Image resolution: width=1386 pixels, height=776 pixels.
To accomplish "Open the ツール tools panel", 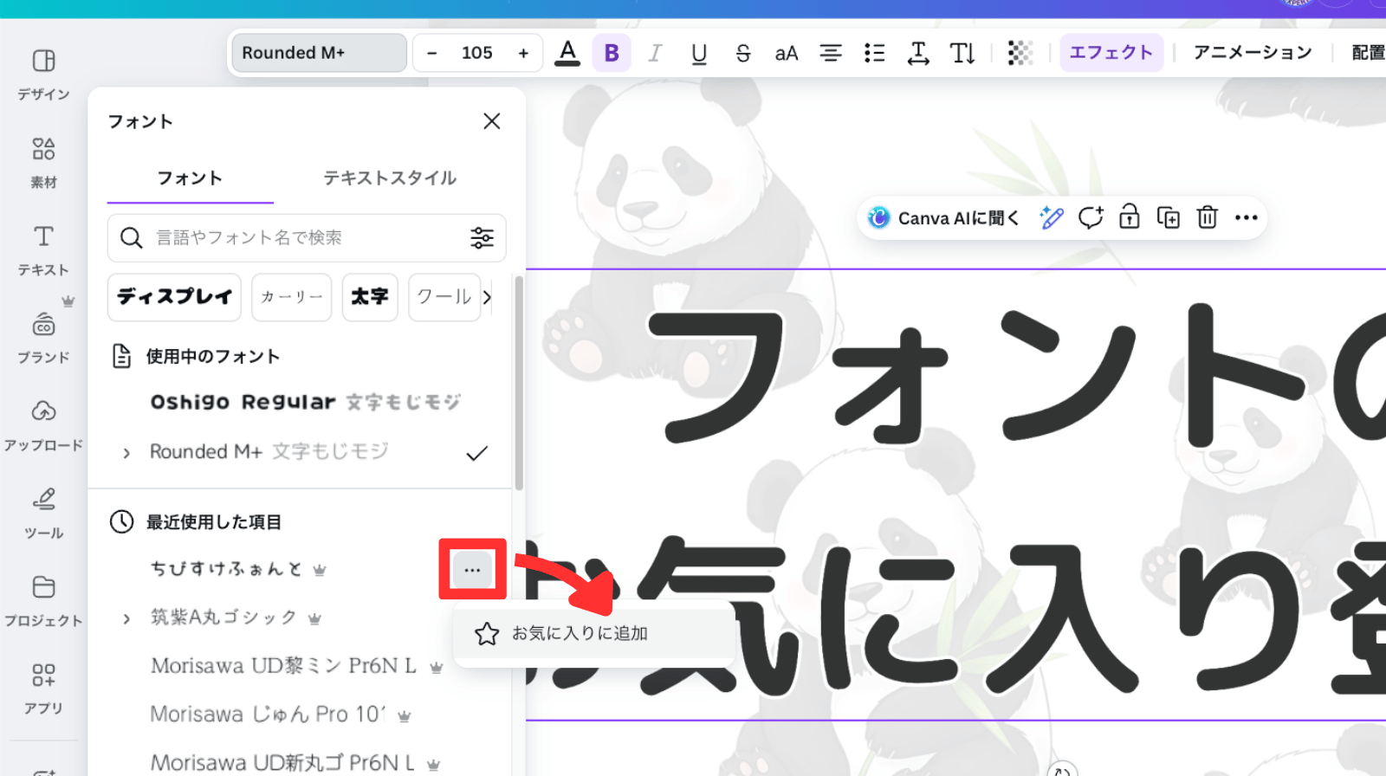I will pos(43,514).
